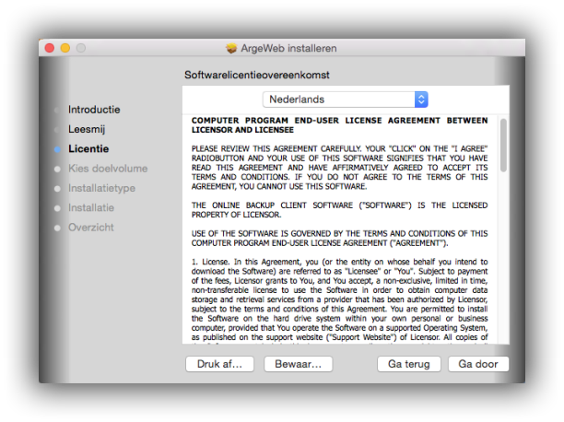
Task: Click the Druk af... button
Action: click(x=219, y=364)
